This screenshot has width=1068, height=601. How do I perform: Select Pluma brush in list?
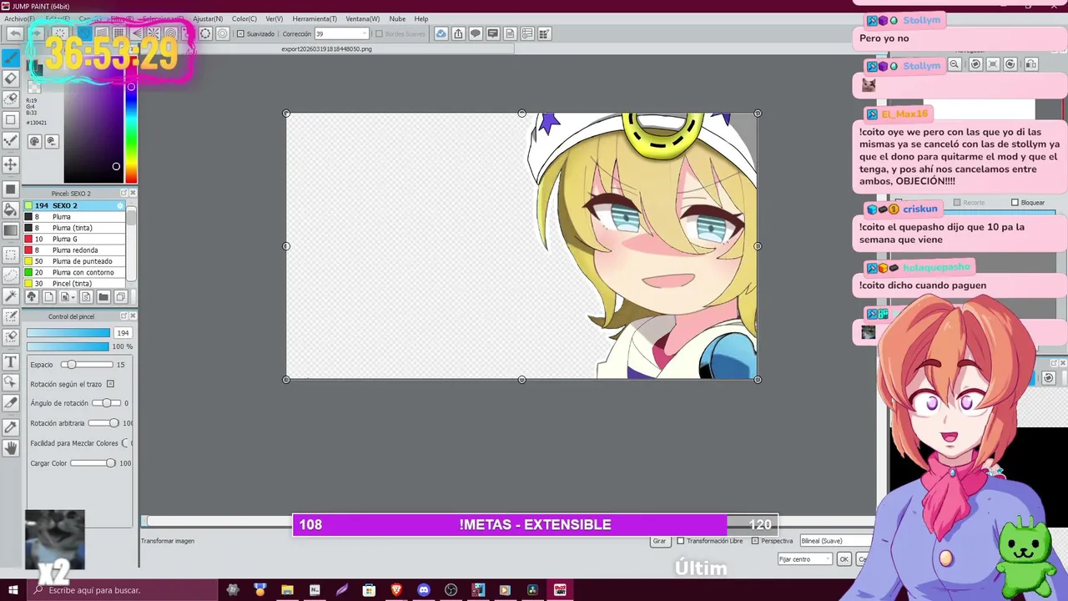75,216
